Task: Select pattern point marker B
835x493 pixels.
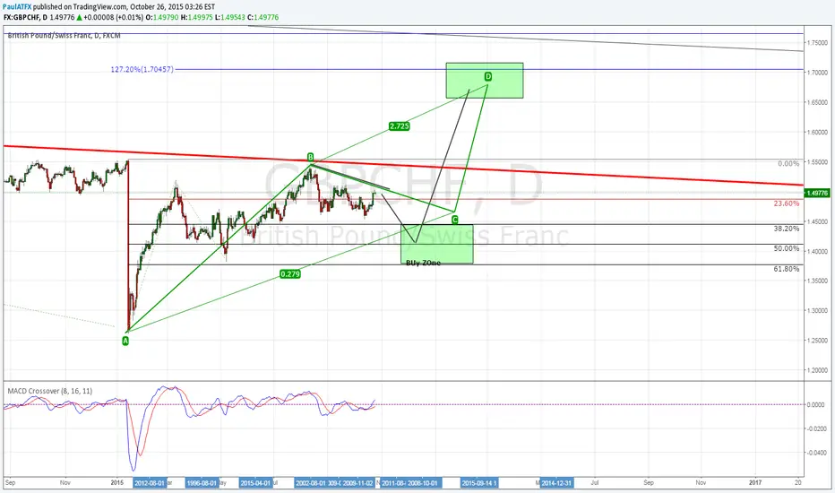Action: click(x=311, y=157)
